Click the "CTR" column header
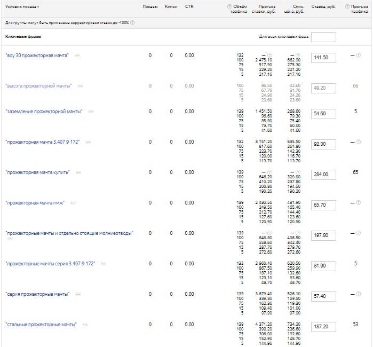This screenshot has width=373, height=347. (189, 6)
